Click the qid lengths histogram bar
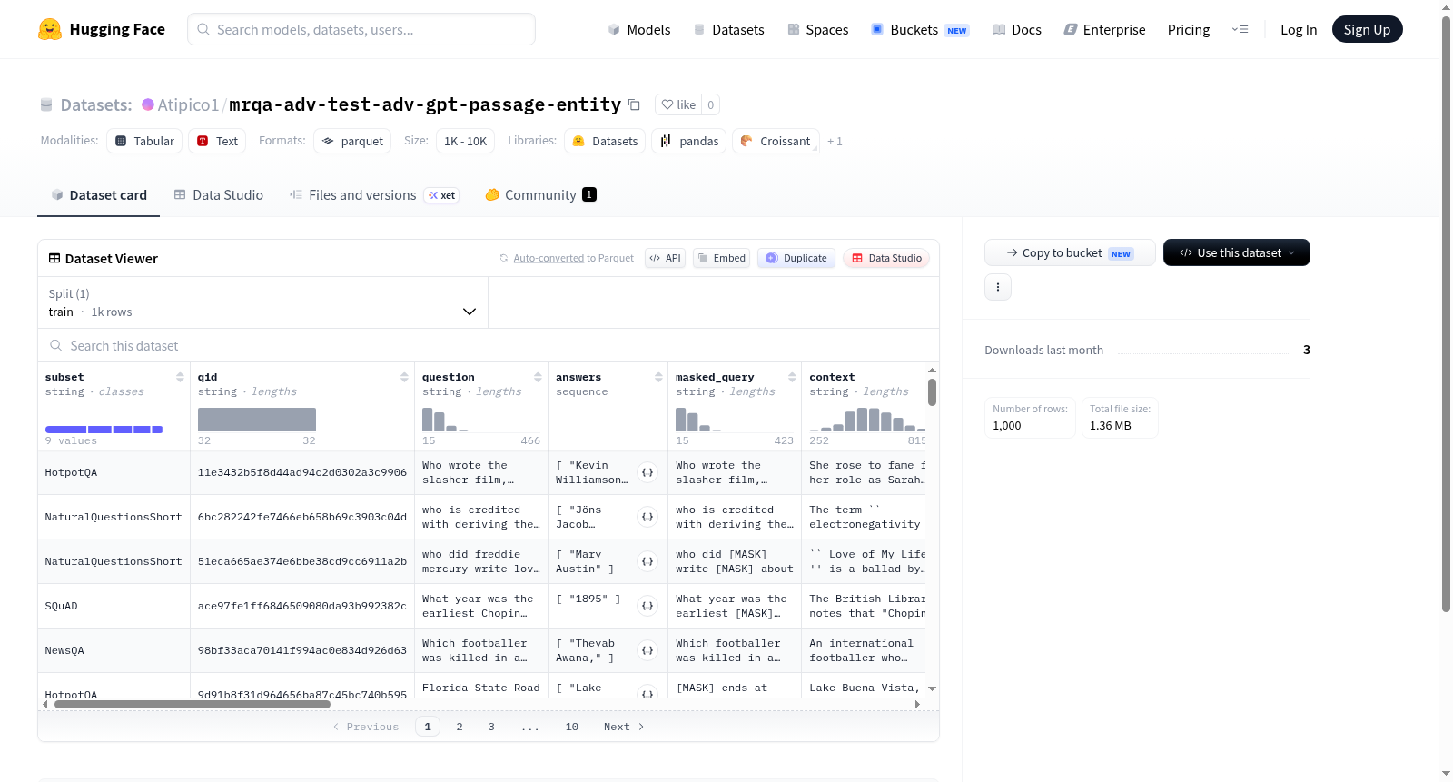 point(257,420)
